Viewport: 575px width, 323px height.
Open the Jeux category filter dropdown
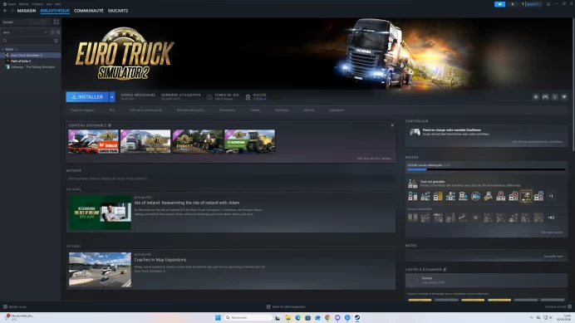[25, 32]
